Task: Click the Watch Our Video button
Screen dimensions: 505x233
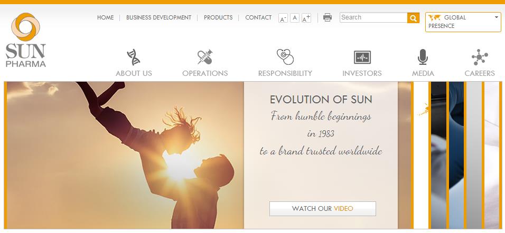Action: (x=322, y=209)
